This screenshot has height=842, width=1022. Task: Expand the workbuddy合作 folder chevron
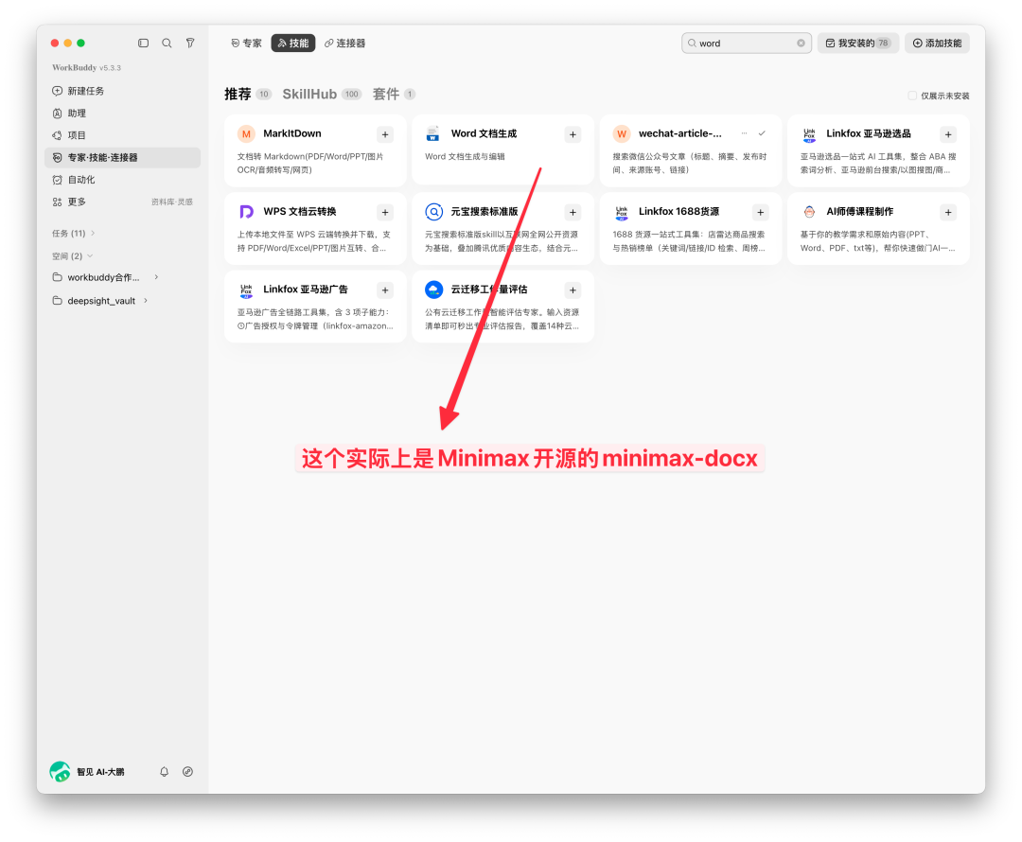point(156,277)
